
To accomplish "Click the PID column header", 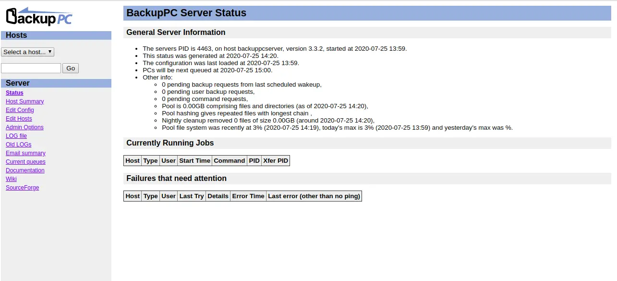I will coord(254,161).
